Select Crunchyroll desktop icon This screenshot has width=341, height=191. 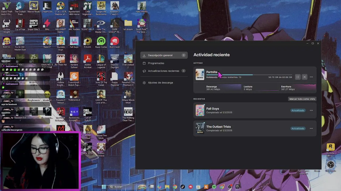(x=74, y=79)
